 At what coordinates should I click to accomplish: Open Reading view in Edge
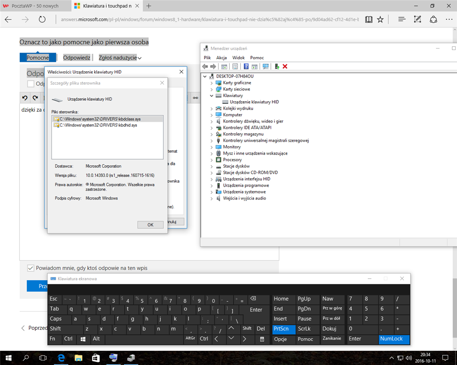pos(369,20)
